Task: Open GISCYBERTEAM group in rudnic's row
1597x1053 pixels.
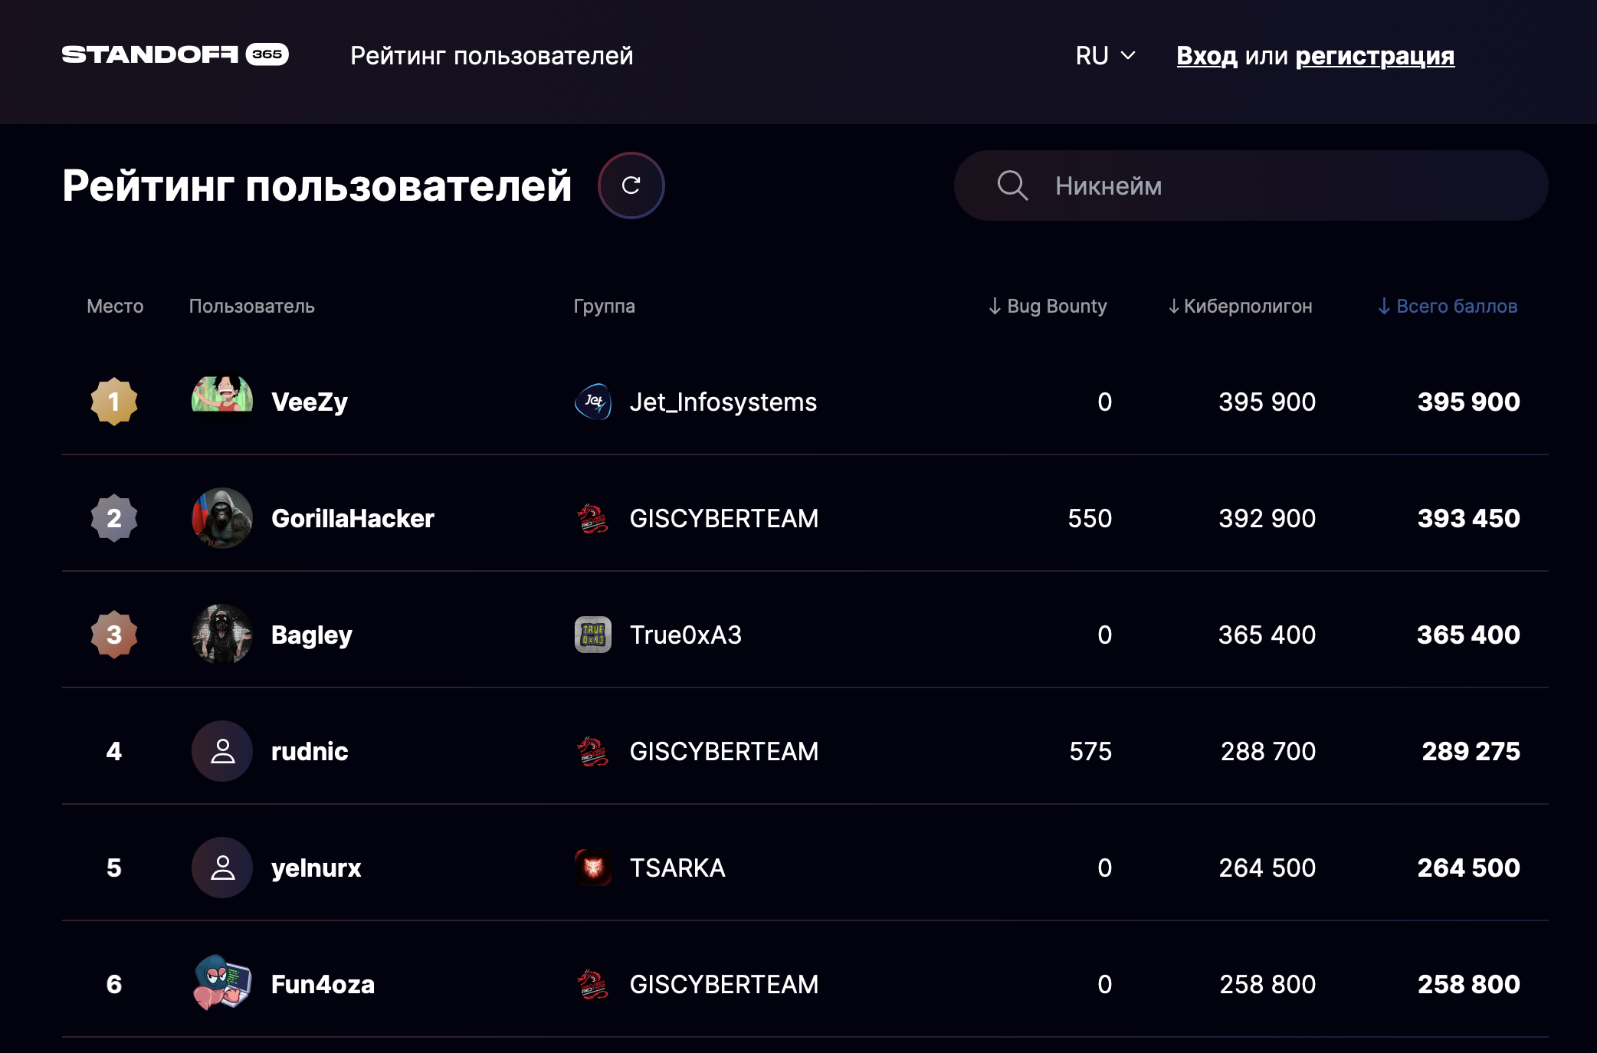Action: pyautogui.click(x=723, y=751)
